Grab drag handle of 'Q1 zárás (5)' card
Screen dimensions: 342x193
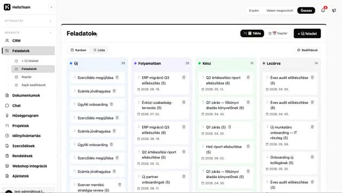(x=203, y=127)
